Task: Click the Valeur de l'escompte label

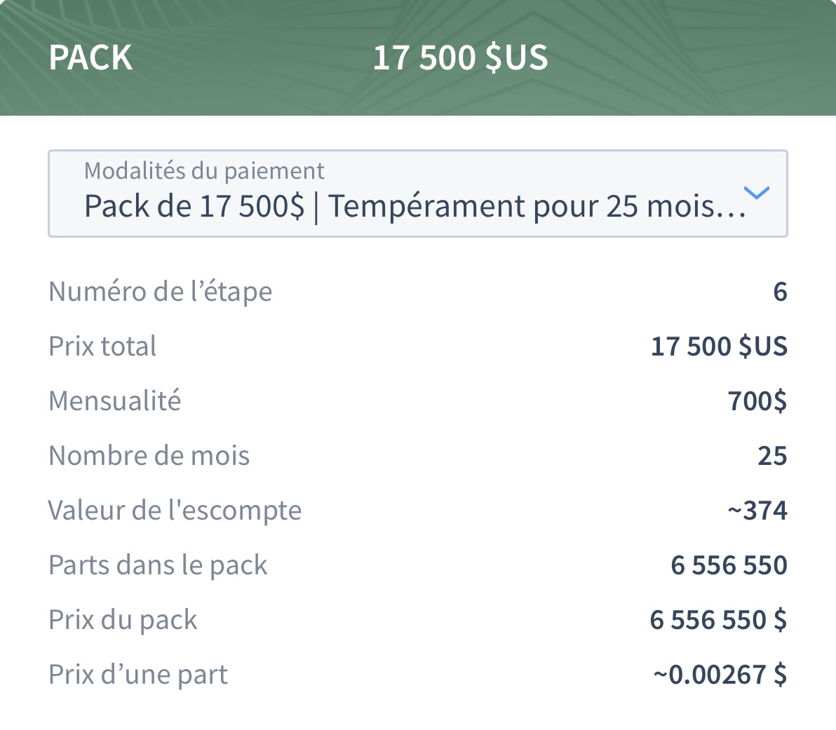Action: (175, 511)
